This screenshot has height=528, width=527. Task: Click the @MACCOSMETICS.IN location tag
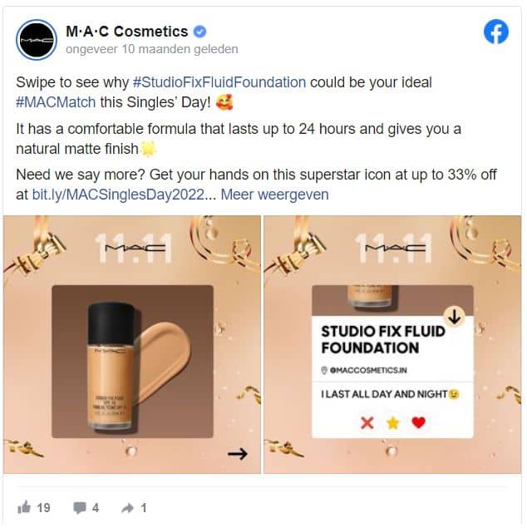coord(364,370)
